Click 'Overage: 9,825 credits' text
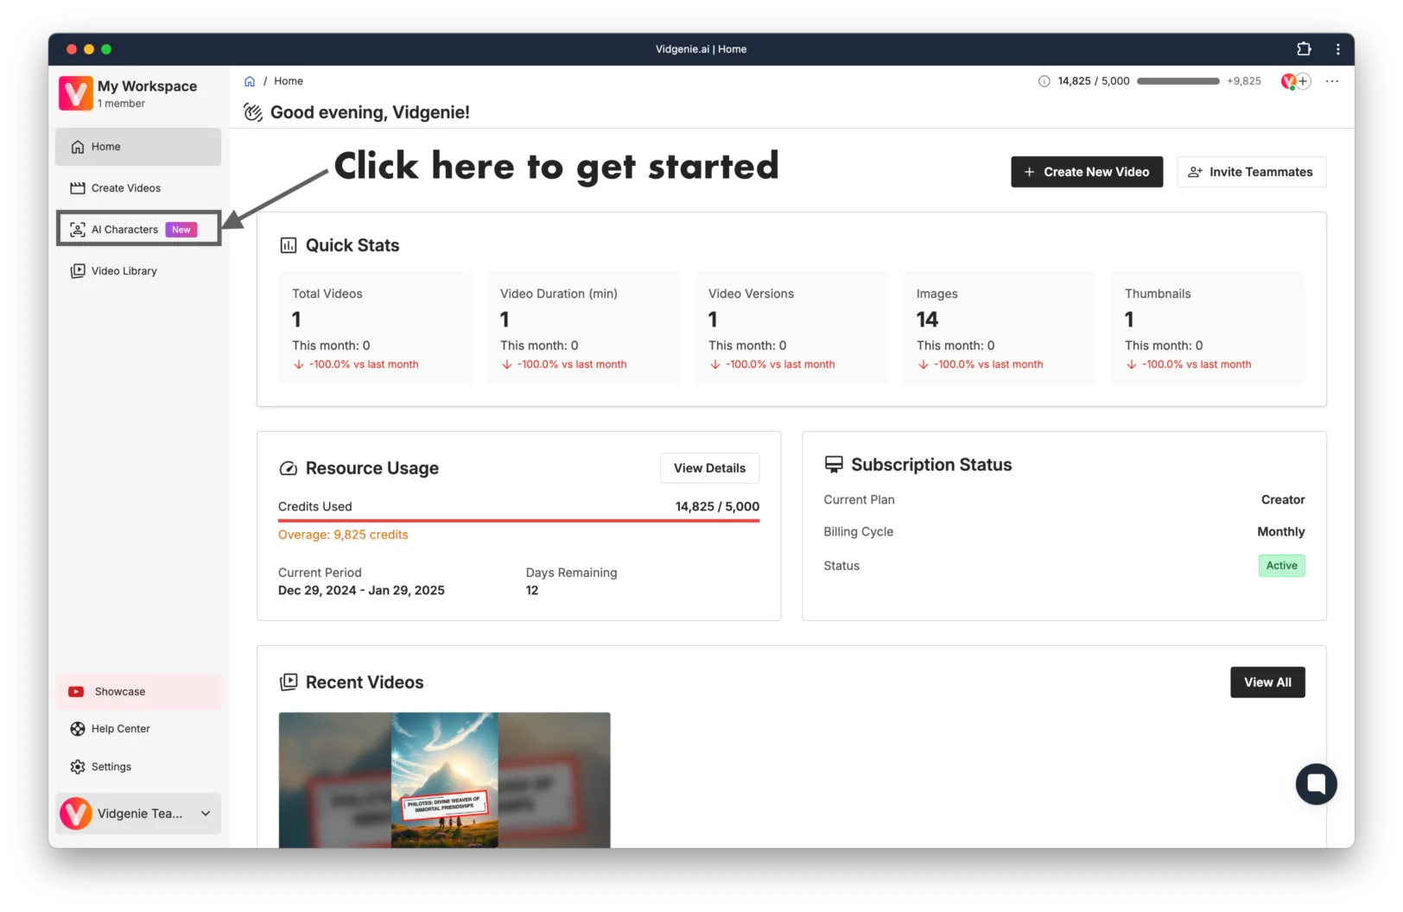Image resolution: width=1403 pixels, height=912 pixels. 343,535
